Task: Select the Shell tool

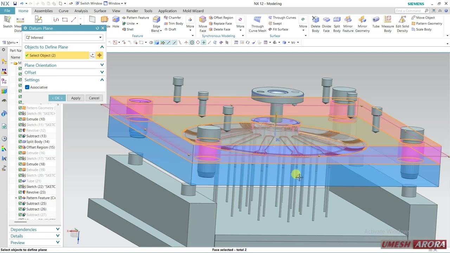Action: 127,30
